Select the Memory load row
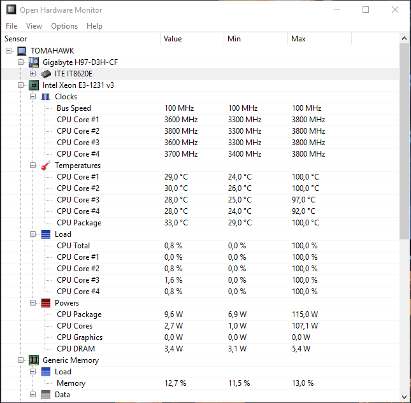 point(201,383)
